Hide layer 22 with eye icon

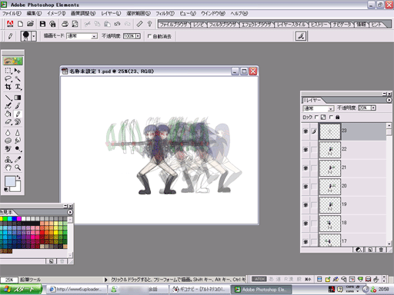click(306, 150)
